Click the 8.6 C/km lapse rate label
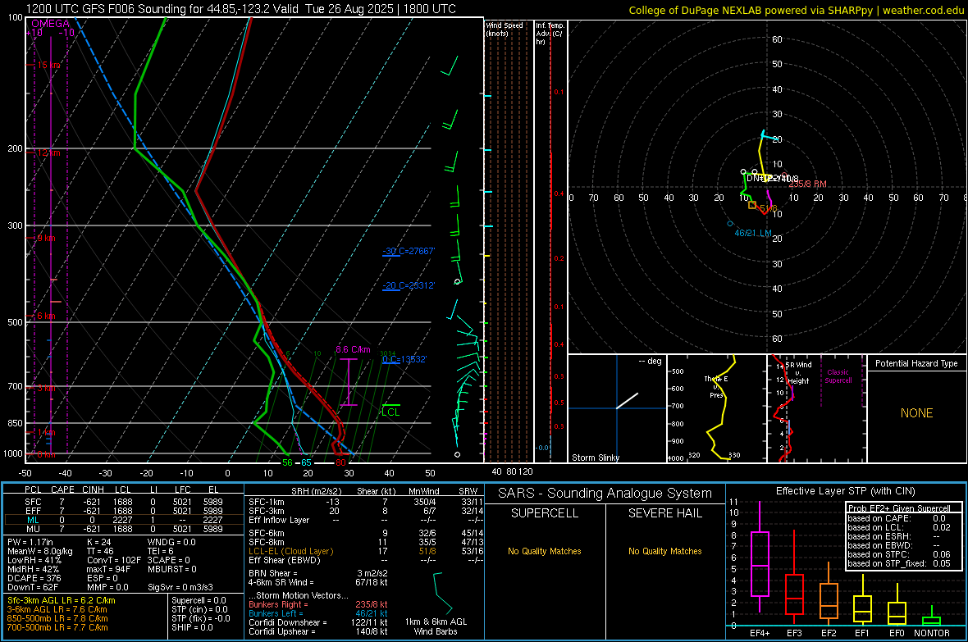Viewport: 968px width, 642px height. click(x=353, y=349)
